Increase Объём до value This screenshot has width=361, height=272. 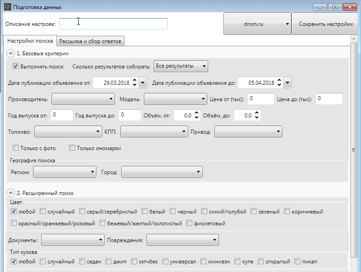(256, 113)
